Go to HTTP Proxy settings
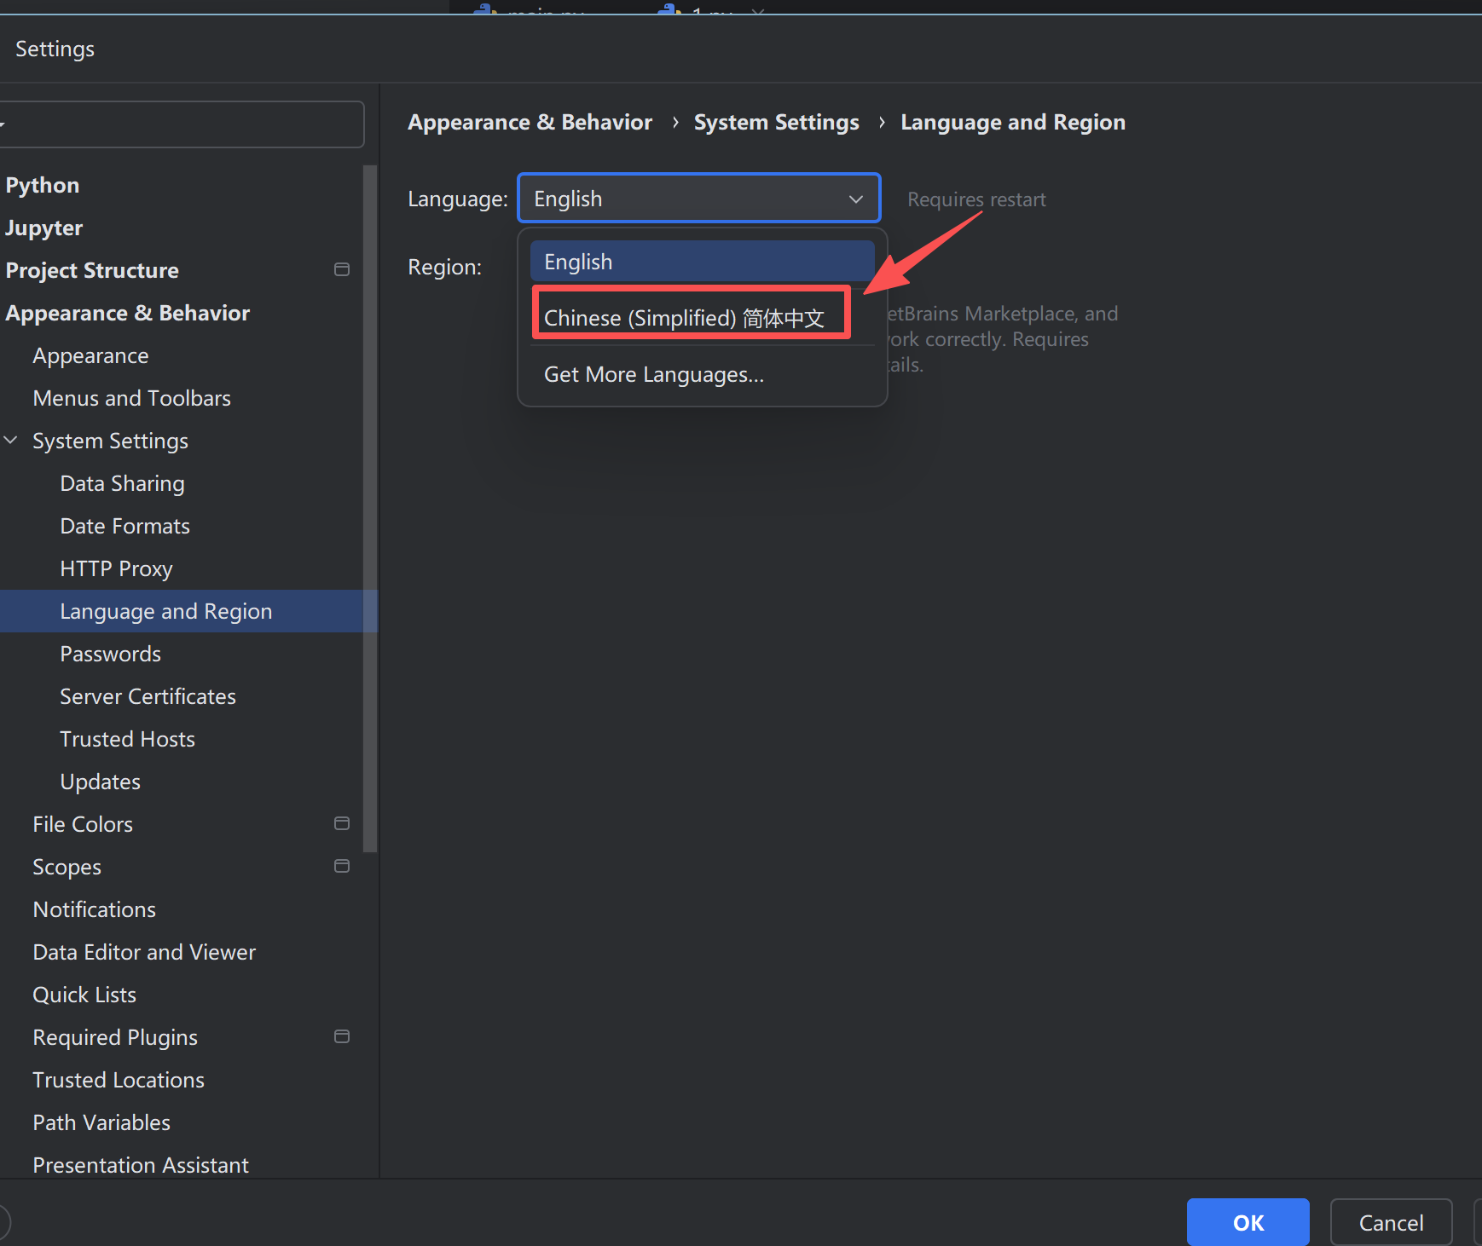 pos(116,568)
